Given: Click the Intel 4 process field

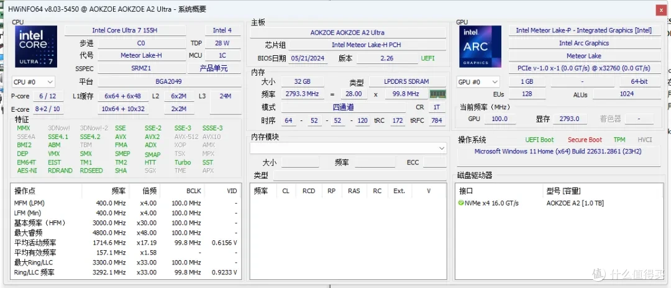Looking at the screenshot, I should click(x=222, y=30).
